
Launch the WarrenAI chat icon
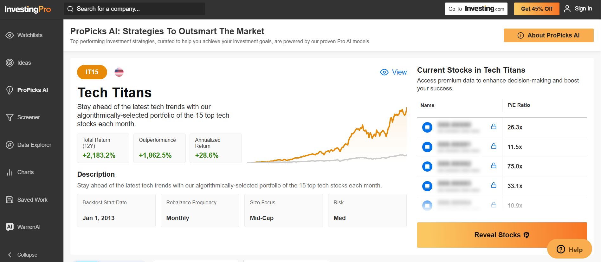(x=10, y=227)
